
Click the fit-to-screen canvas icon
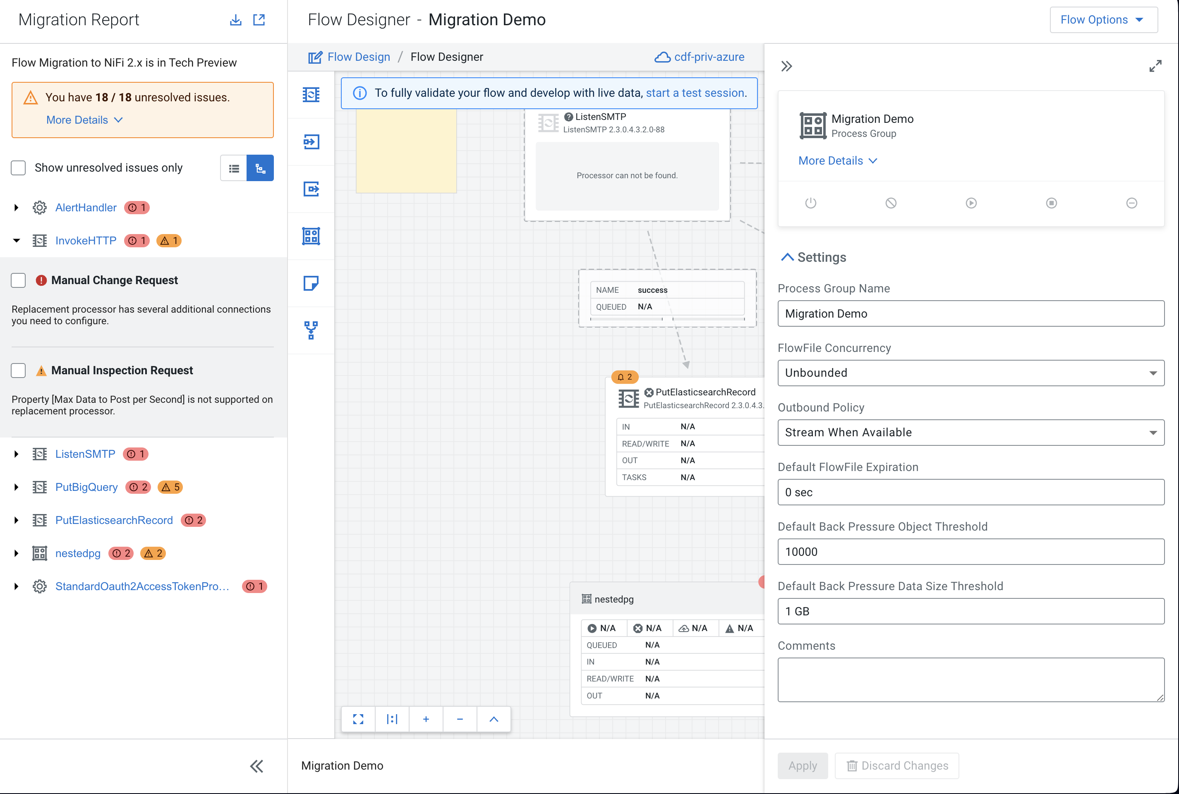point(358,719)
